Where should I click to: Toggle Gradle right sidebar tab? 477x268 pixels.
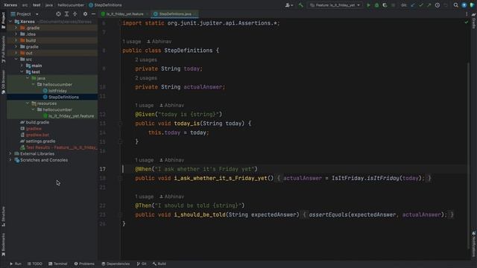pyautogui.click(x=474, y=21)
